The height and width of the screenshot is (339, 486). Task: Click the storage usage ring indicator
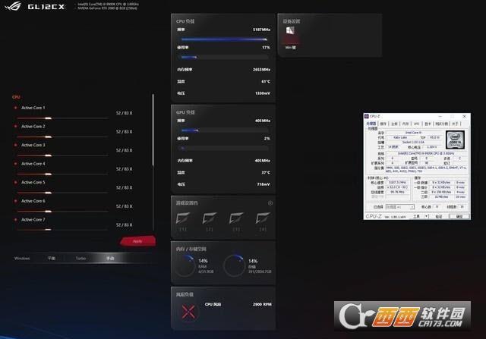coord(234,264)
